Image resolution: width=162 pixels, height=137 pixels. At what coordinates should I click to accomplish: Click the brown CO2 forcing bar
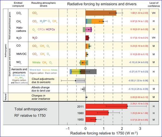click(x=100, y=13)
